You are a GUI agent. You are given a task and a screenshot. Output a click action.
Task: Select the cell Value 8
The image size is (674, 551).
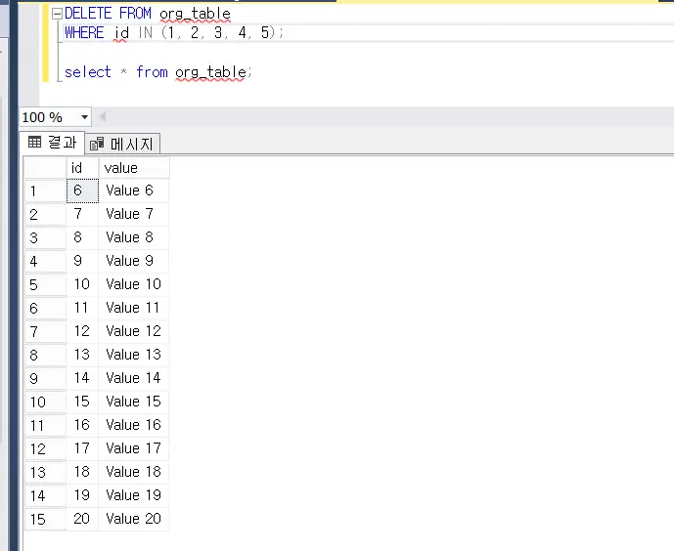134,237
